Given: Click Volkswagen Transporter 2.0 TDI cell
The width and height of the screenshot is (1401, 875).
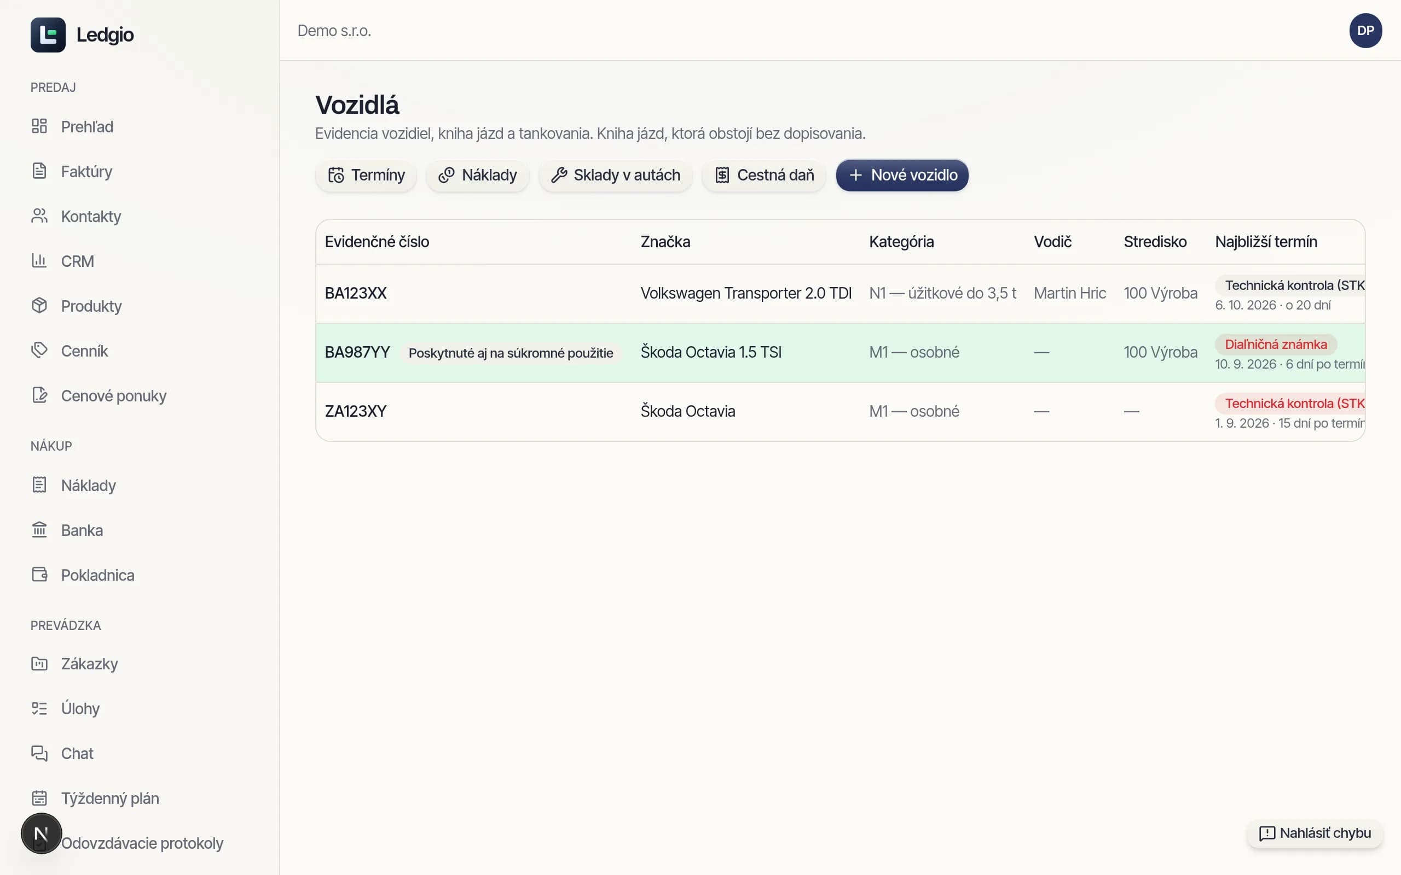Looking at the screenshot, I should point(746,294).
